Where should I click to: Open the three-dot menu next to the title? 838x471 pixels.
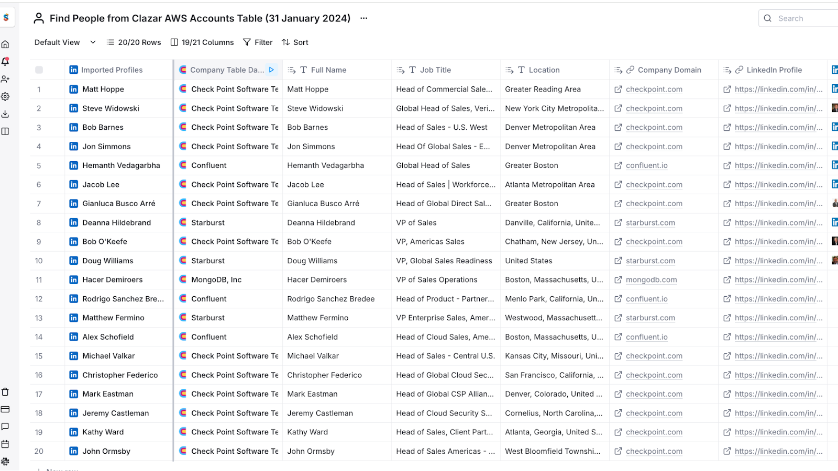(363, 18)
